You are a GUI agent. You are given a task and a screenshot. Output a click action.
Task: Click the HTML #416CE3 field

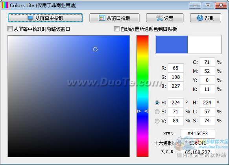point(198,134)
